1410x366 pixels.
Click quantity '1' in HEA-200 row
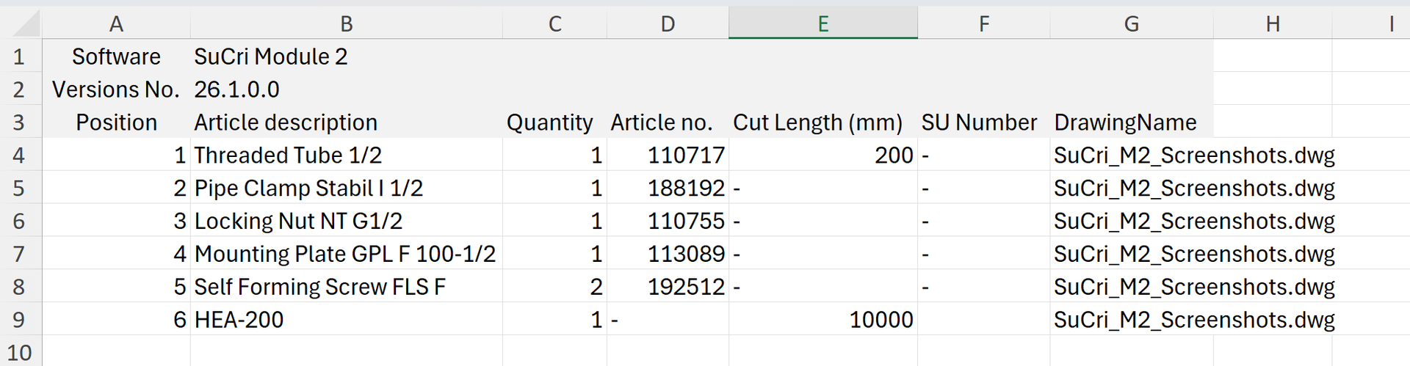[x=555, y=320]
